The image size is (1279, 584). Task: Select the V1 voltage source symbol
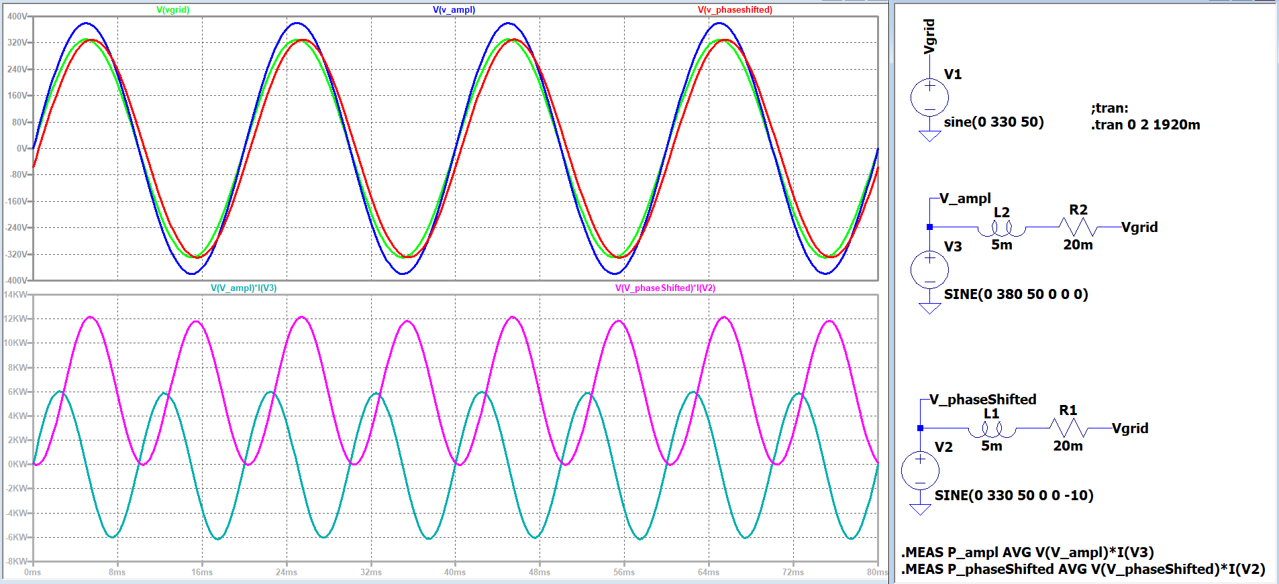[929, 98]
